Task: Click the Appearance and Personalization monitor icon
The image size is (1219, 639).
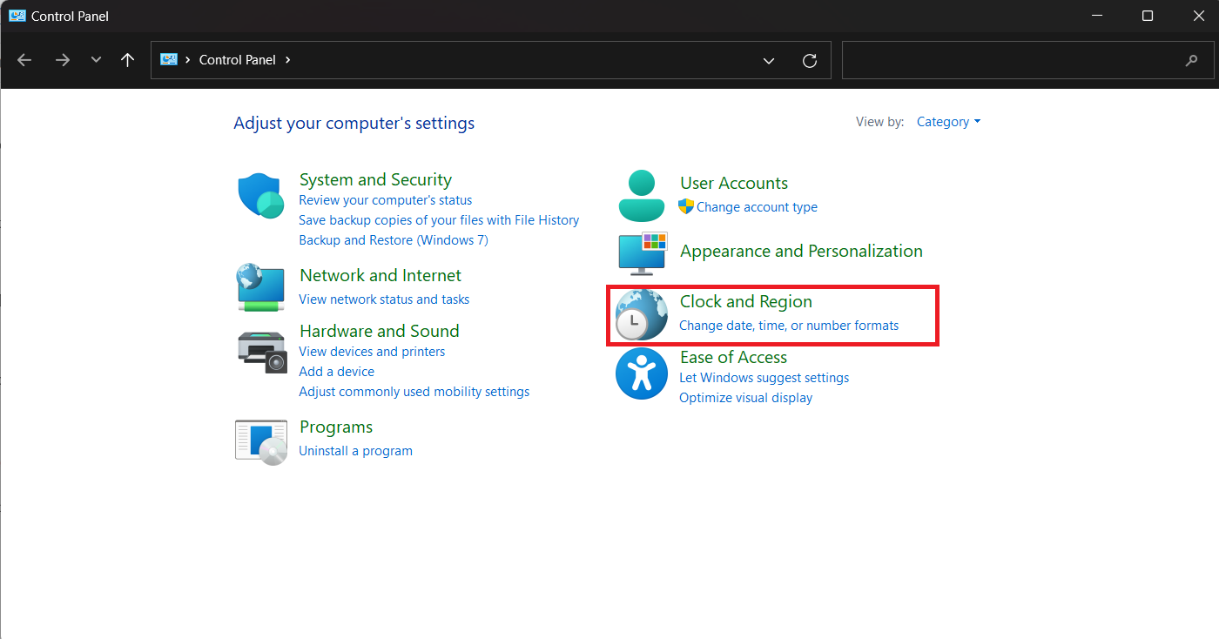Action: click(x=642, y=253)
